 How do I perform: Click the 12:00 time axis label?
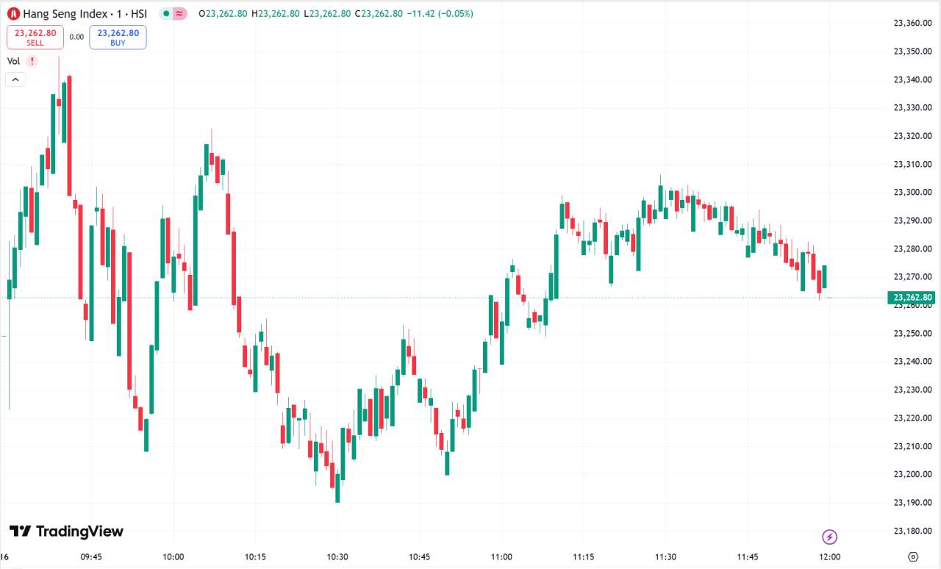[x=830, y=557]
